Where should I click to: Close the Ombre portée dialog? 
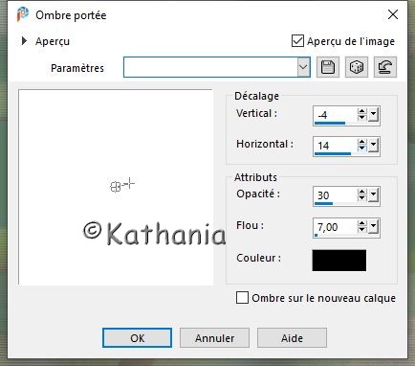pos(393,14)
